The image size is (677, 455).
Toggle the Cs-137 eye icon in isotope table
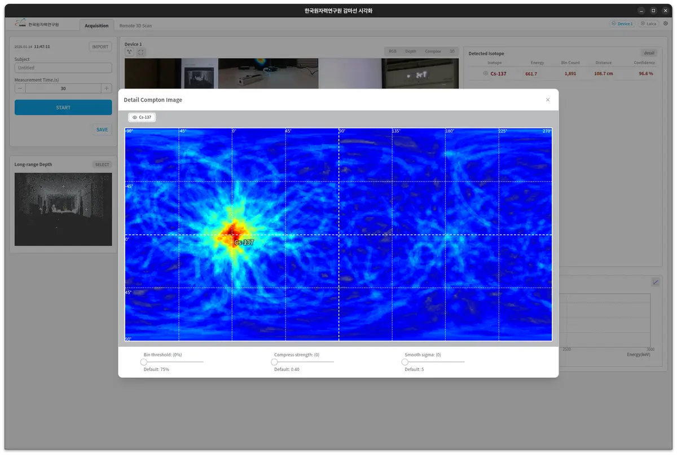[485, 73]
